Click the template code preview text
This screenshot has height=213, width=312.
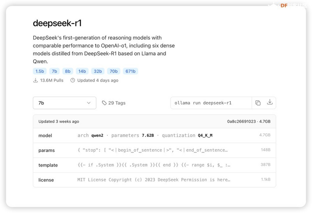(154, 165)
